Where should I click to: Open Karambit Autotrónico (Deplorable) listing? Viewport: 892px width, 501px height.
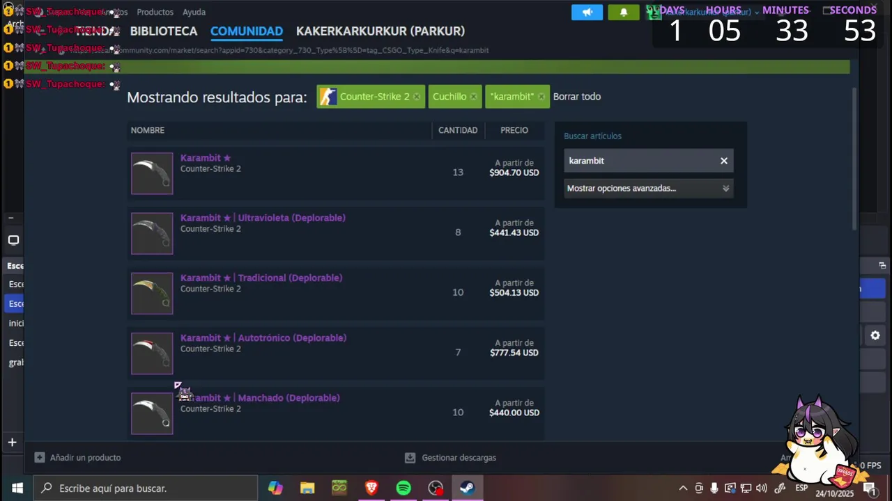[263, 337]
